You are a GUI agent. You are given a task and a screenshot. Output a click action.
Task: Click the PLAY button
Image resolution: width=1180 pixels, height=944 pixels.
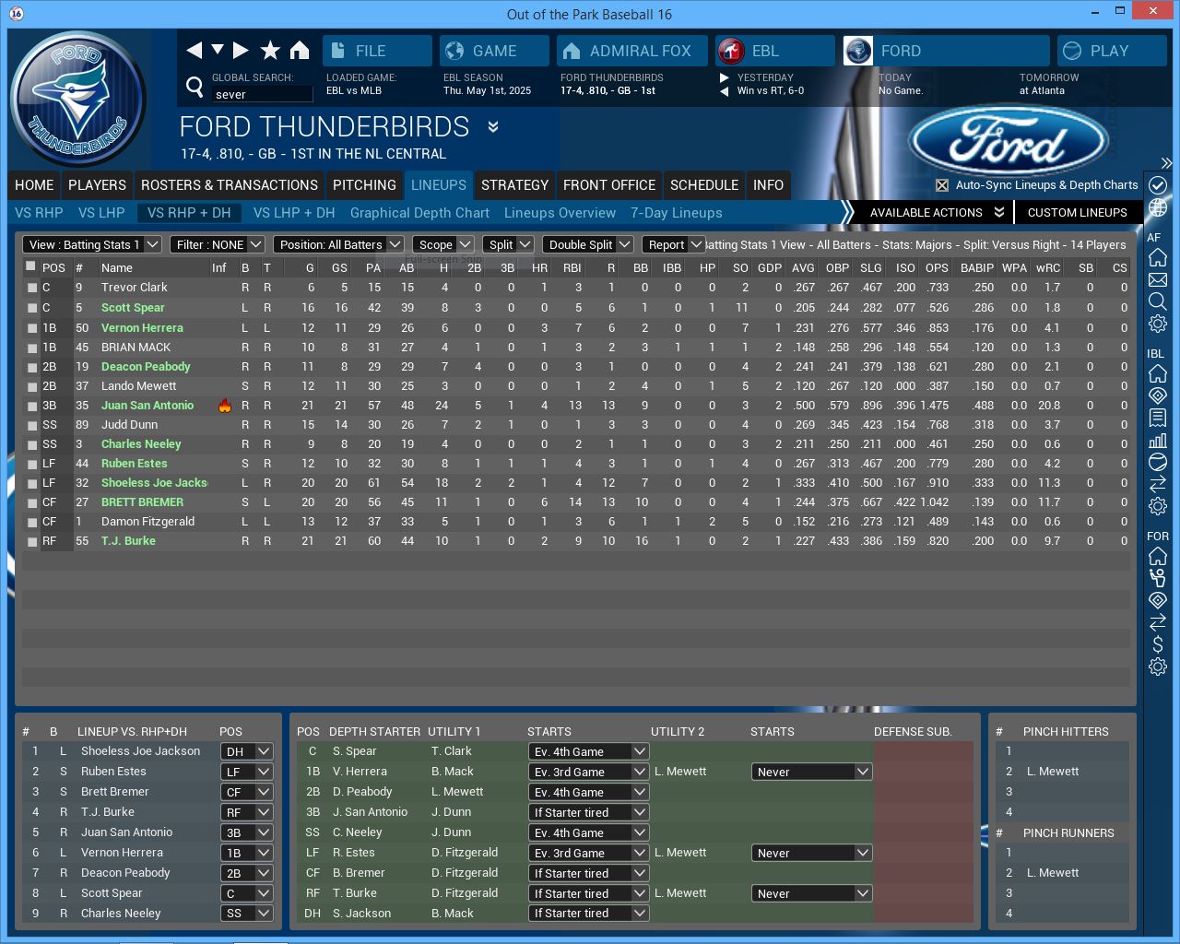1112,51
